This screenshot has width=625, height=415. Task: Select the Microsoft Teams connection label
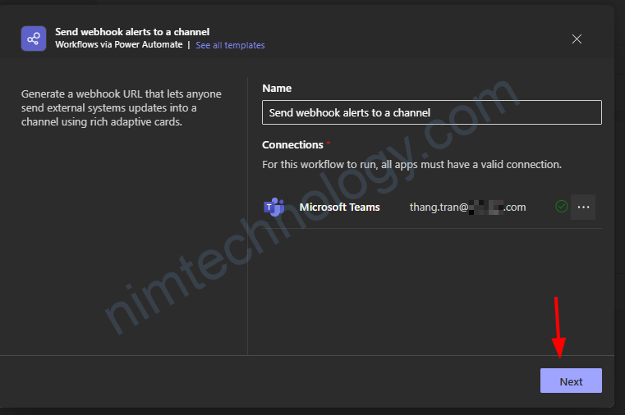pyautogui.click(x=339, y=207)
